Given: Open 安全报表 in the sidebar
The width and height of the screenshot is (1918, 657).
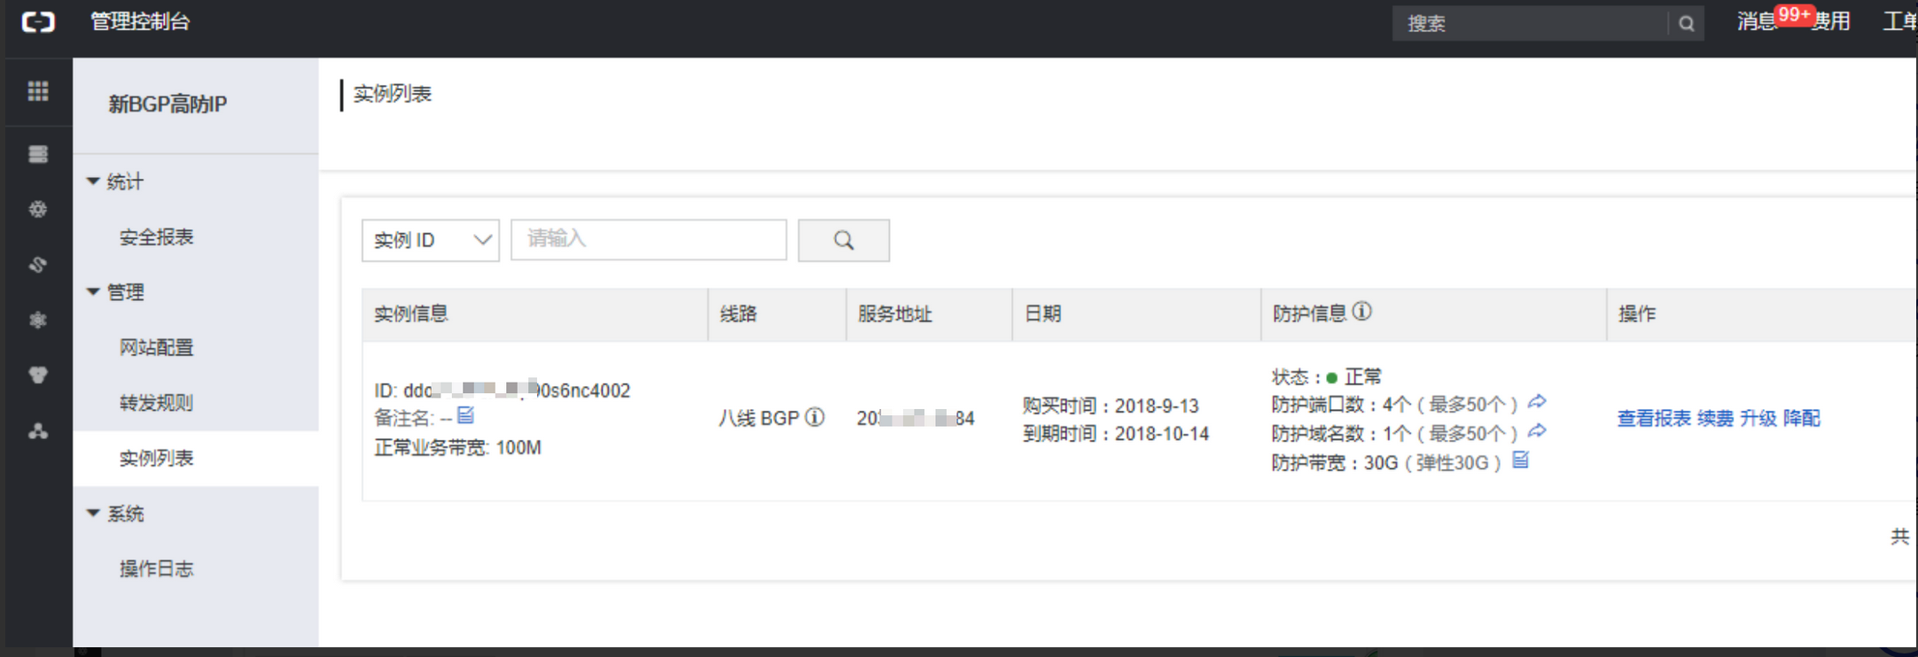Looking at the screenshot, I should click(157, 237).
